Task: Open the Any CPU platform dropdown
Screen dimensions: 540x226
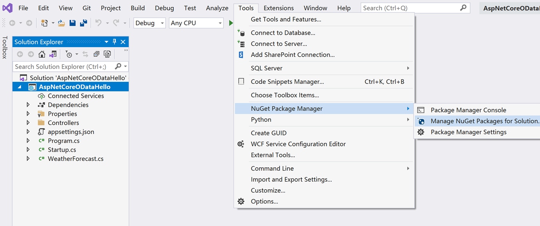Action: click(x=196, y=23)
